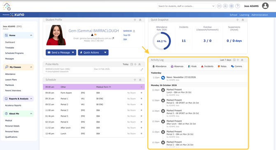Toggle the Attendance filter in Activity Log
276x150 pixels.
point(159,67)
